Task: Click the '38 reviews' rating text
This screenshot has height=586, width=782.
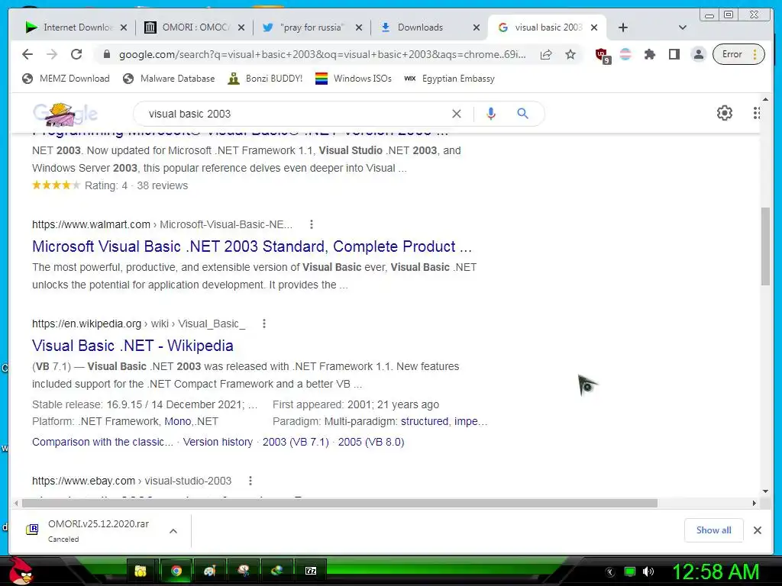Action: 163,186
